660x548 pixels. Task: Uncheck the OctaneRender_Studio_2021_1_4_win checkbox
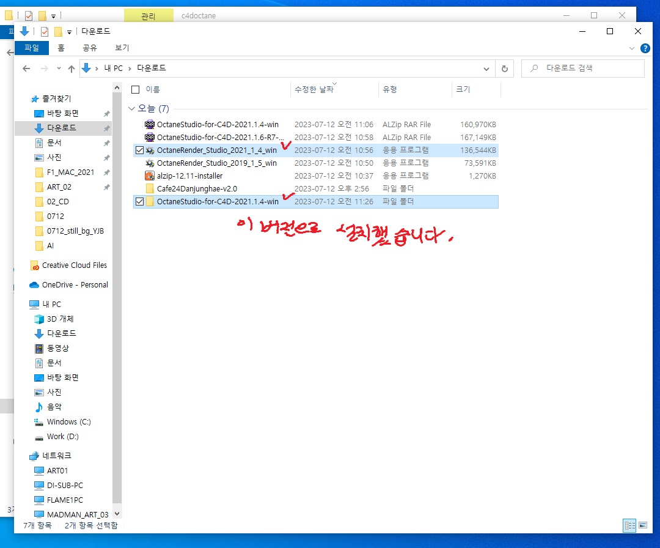[139, 150]
